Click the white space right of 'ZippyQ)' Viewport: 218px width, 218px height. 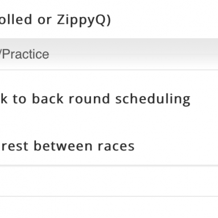pos(164,20)
